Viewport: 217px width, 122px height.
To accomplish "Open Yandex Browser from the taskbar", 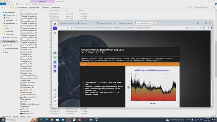I will 74,120.
